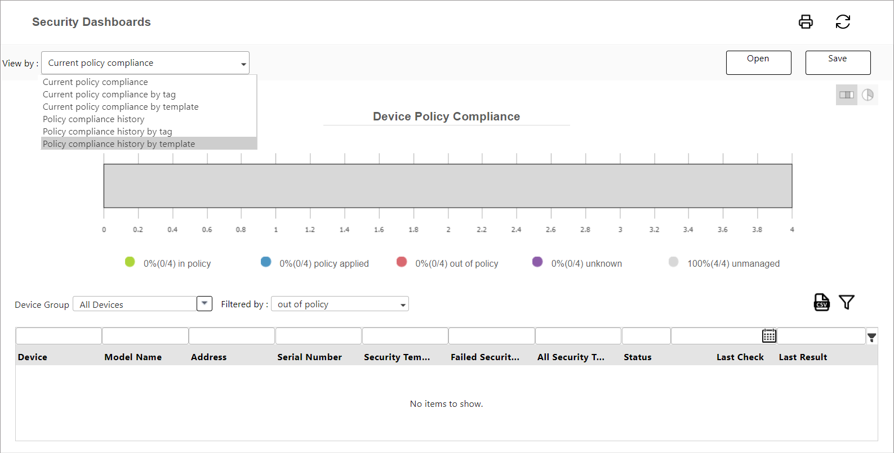Click the print dashboard icon
Screen dimensions: 894x453
coord(806,22)
